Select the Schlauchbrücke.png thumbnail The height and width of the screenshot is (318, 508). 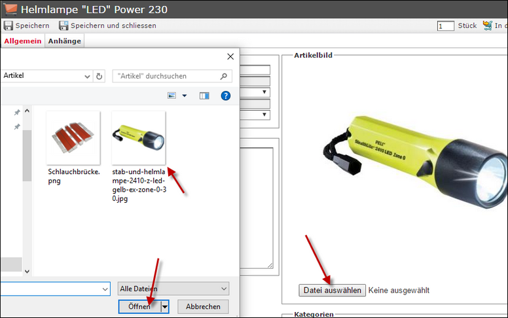click(x=73, y=138)
